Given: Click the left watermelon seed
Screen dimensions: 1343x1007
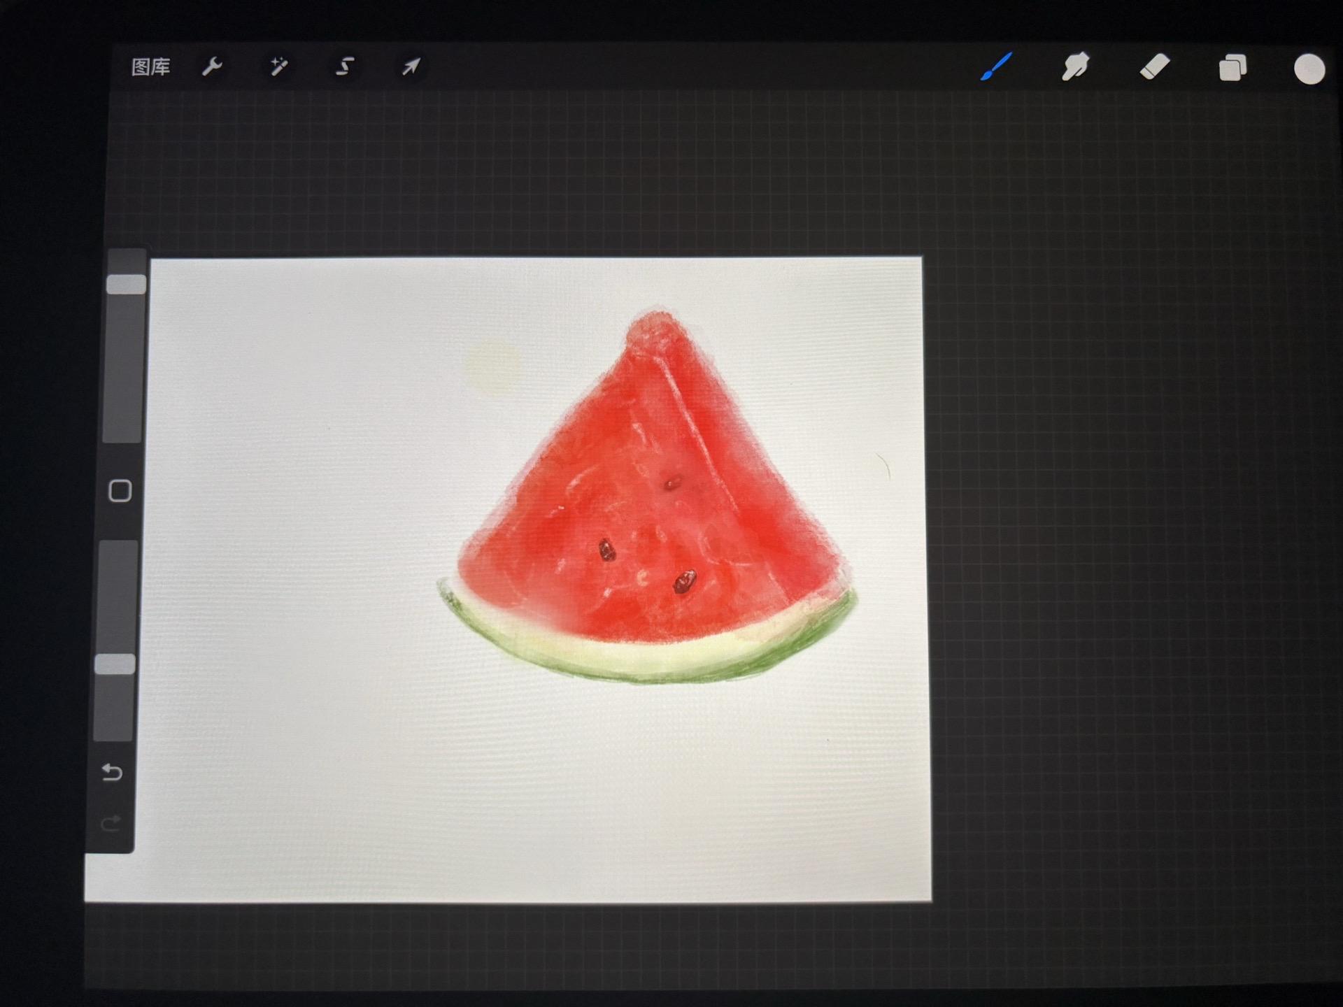Looking at the screenshot, I should coord(606,550).
